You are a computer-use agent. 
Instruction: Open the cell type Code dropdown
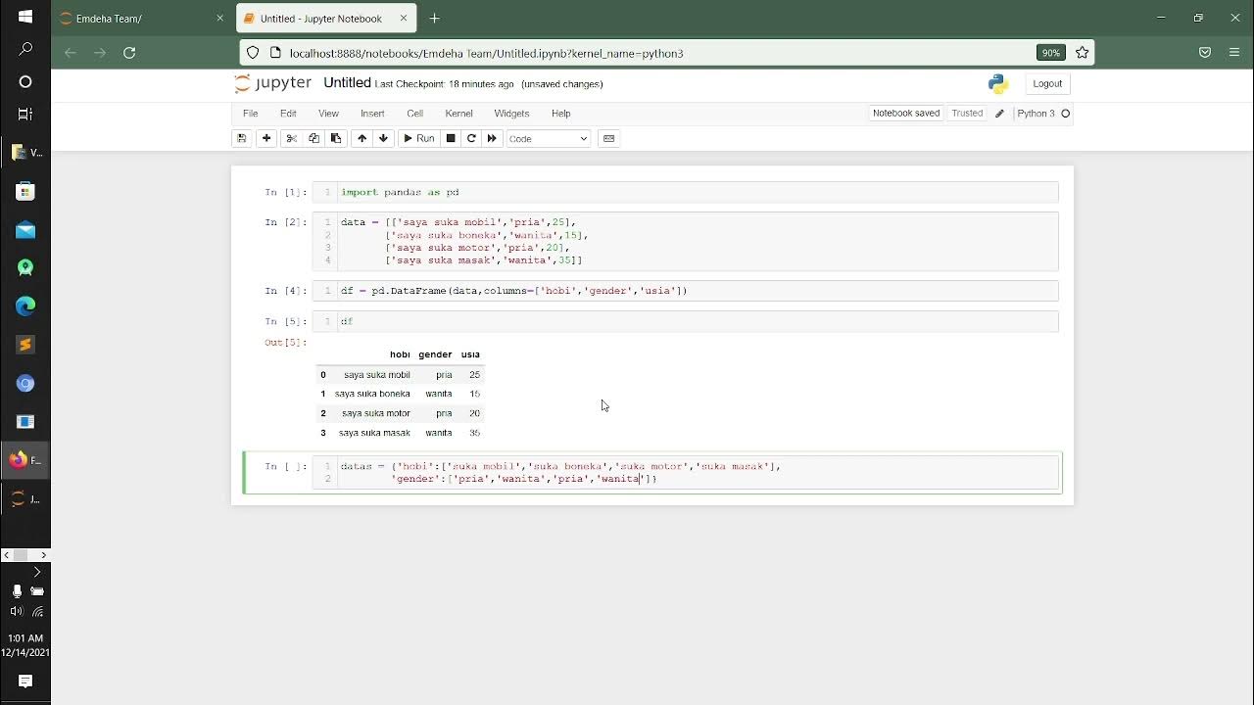[x=549, y=138]
